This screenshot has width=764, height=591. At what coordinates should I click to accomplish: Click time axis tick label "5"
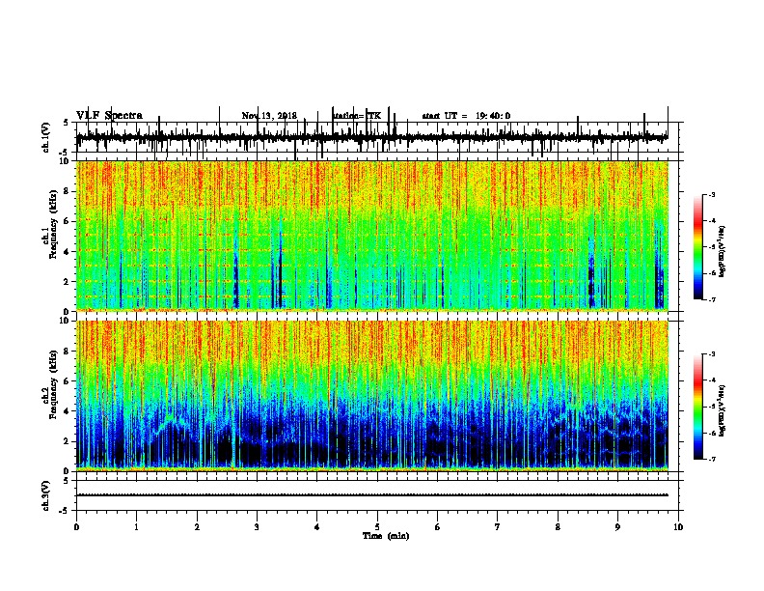coord(377,527)
